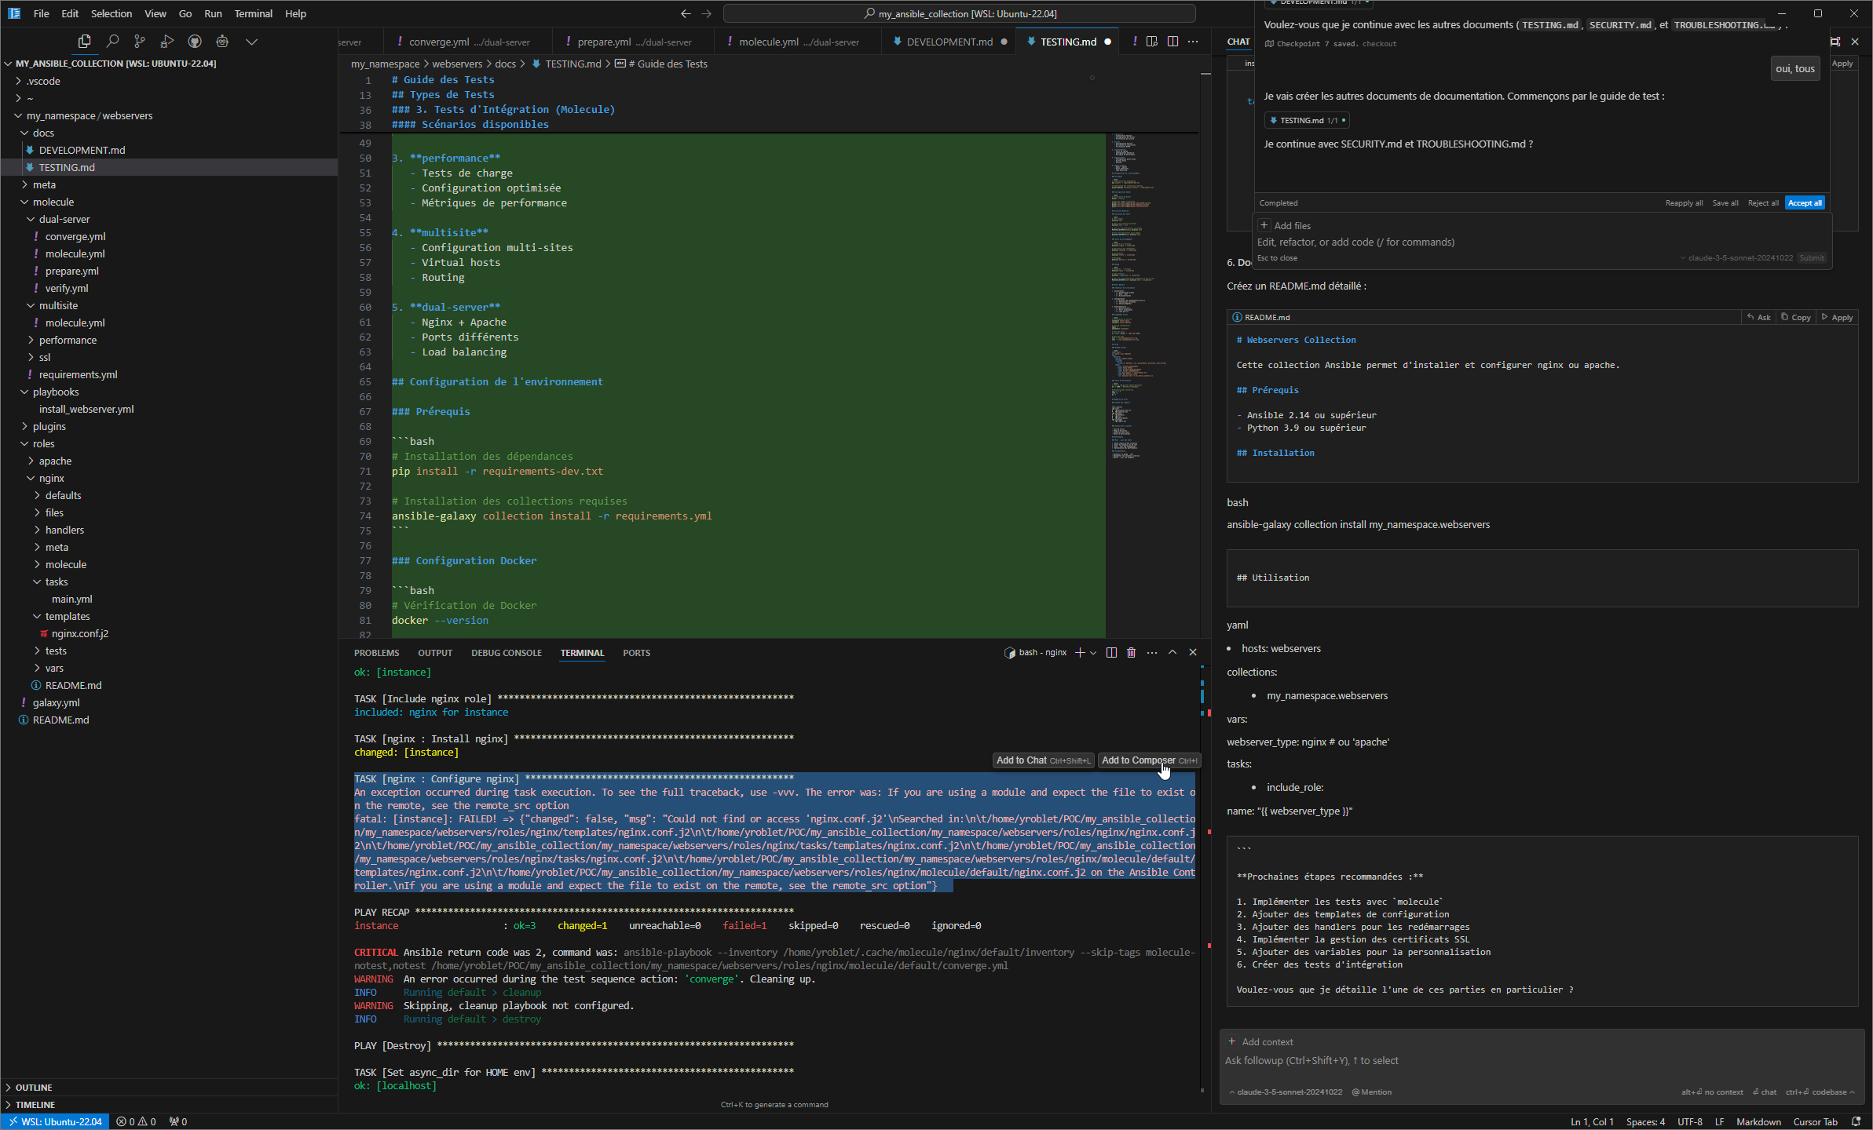The image size is (1873, 1130).
Task: Click the forwarded ports count in status bar
Action: (178, 1121)
